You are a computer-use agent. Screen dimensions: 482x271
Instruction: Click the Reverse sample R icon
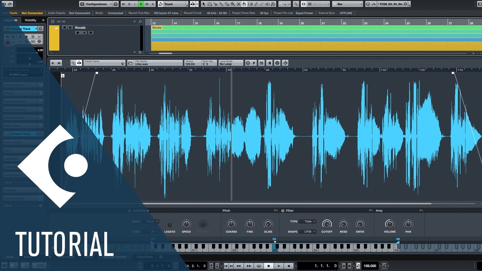[270, 63]
